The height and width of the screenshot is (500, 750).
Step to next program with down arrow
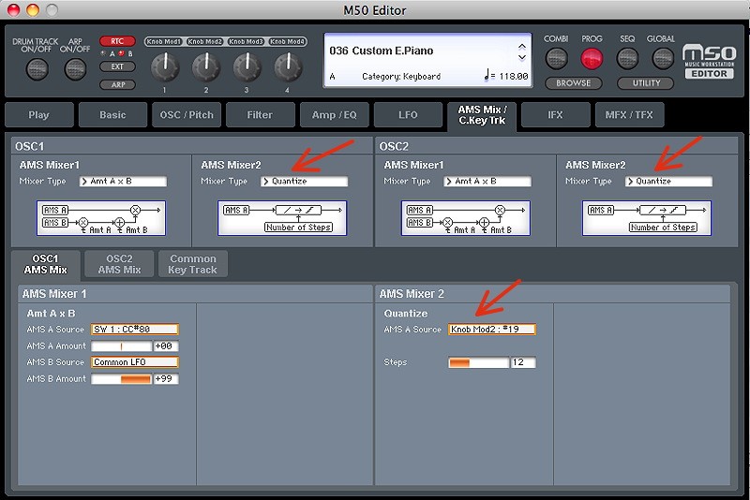tap(522, 57)
